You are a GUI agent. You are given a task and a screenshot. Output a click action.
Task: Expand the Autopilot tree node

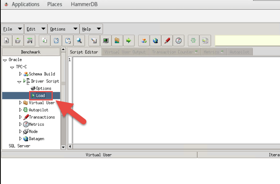20,110
